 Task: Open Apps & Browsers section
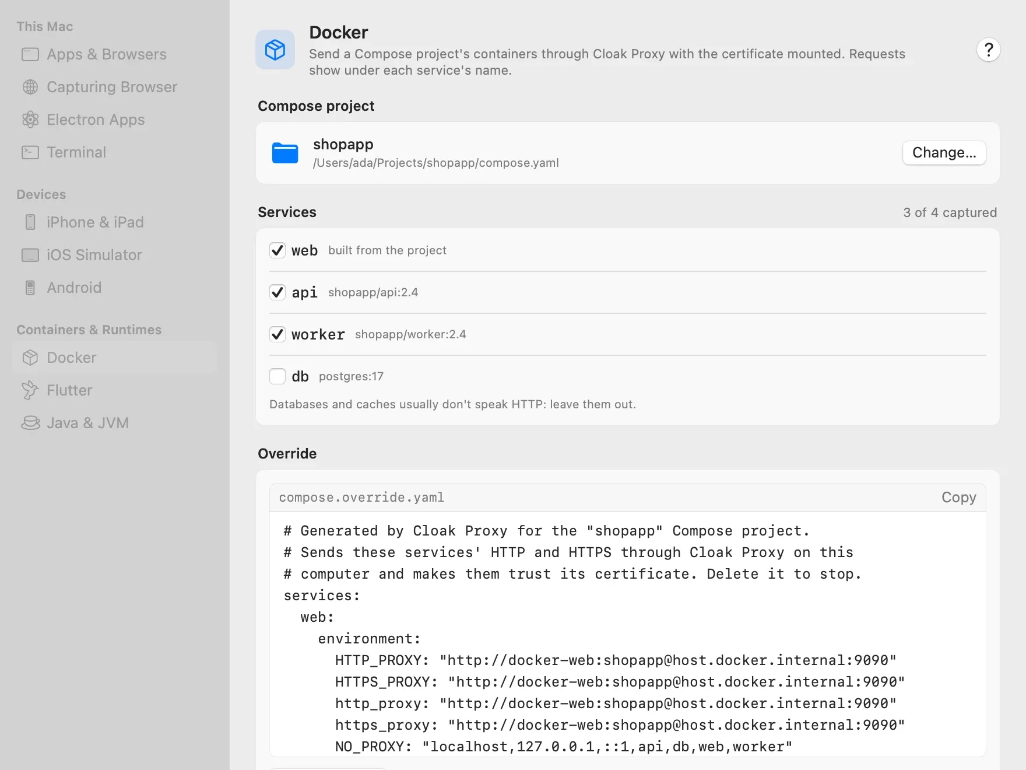pos(114,54)
